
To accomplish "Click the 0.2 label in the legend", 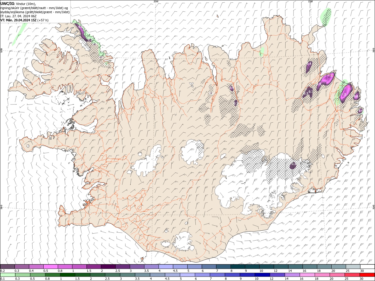I will pyautogui.click(x=2, y=271).
